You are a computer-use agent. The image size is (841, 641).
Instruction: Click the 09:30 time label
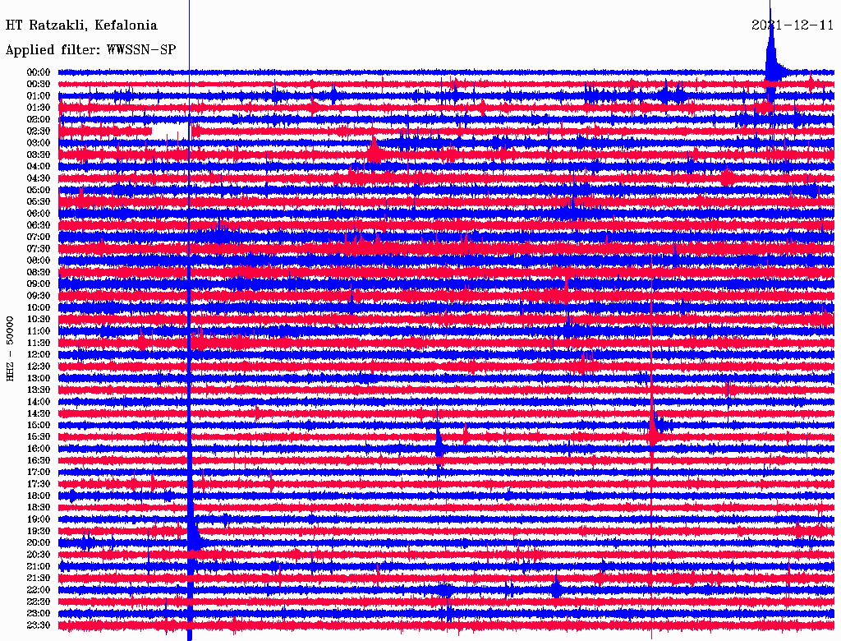(39, 296)
